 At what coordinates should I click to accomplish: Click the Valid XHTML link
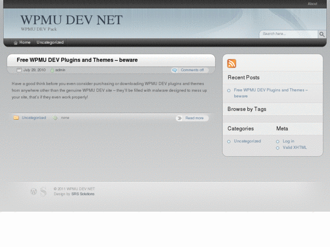coord(295,148)
